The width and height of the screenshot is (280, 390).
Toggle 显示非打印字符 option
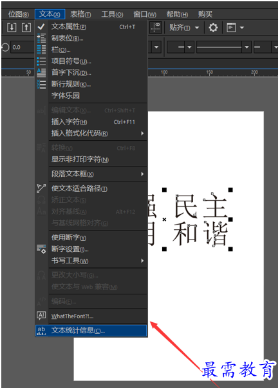(x=91, y=159)
